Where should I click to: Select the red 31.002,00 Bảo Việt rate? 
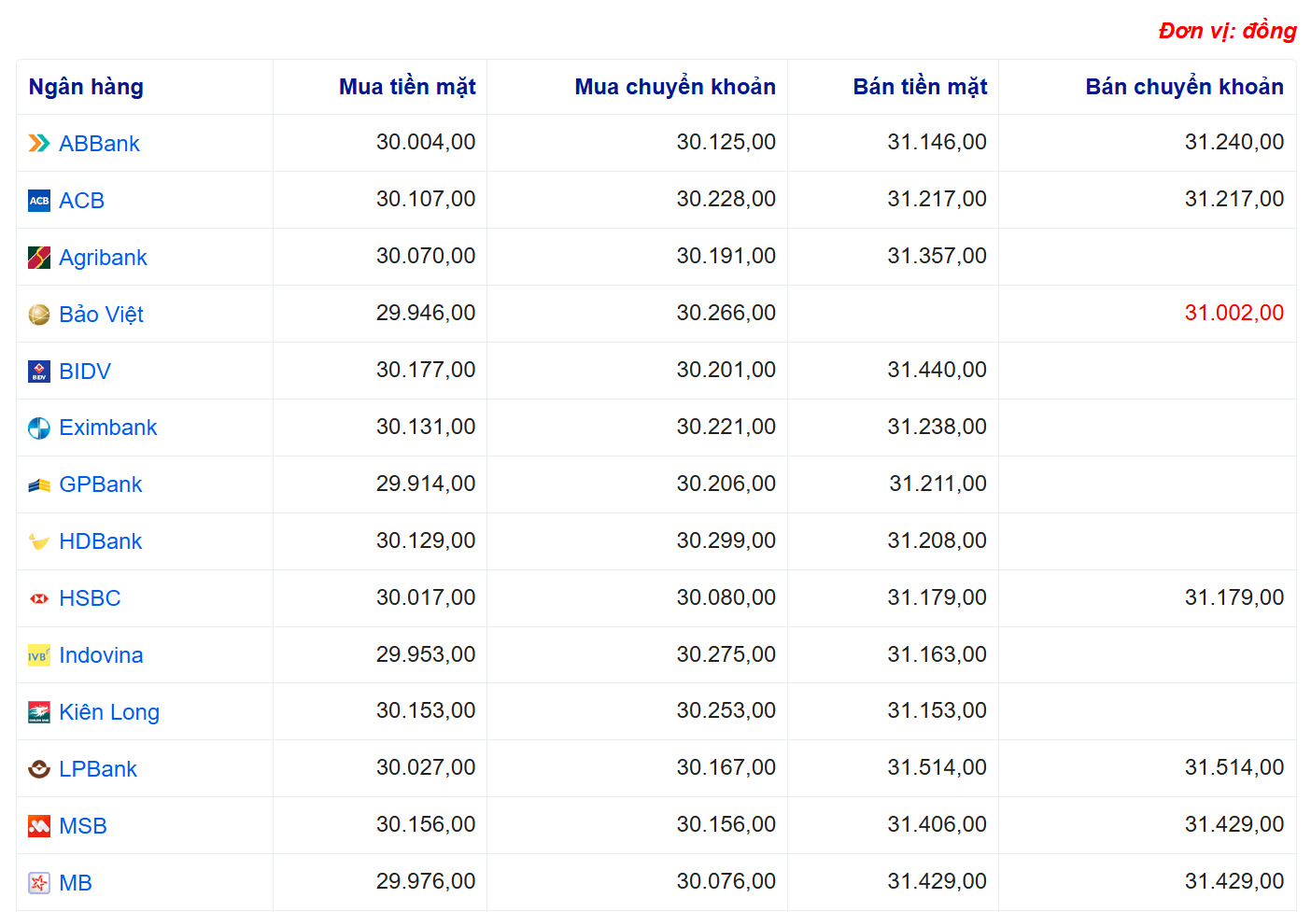(x=1233, y=313)
